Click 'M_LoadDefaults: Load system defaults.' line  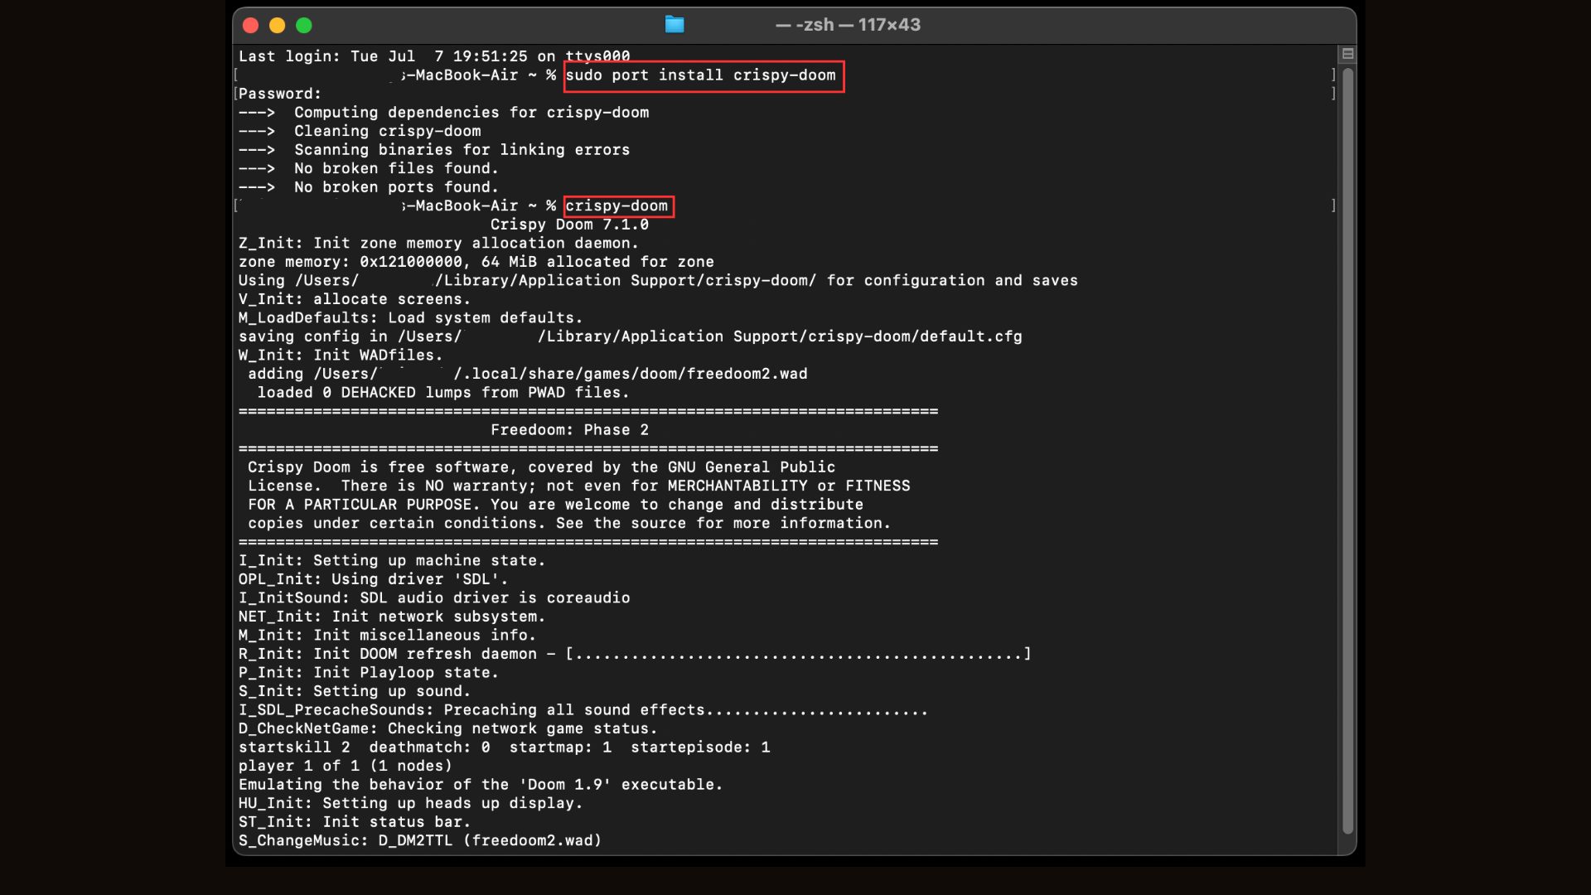click(x=411, y=317)
